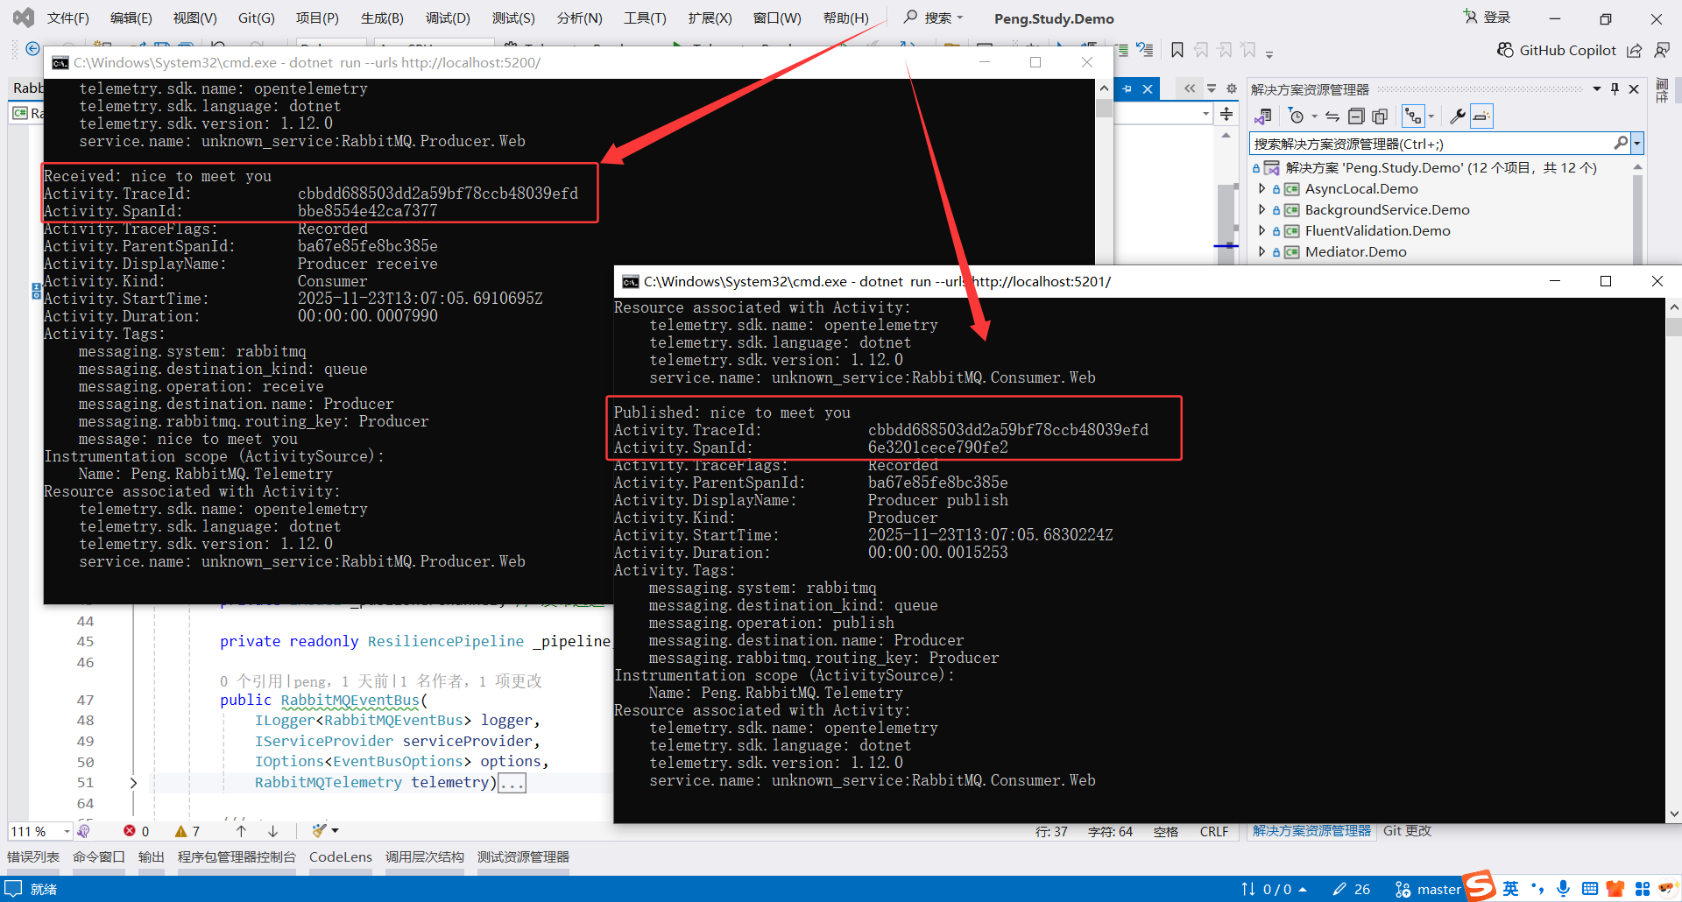The image size is (1682, 902).
Task: Click the 0 / 0 push-pull indicator
Action: click(x=1274, y=889)
